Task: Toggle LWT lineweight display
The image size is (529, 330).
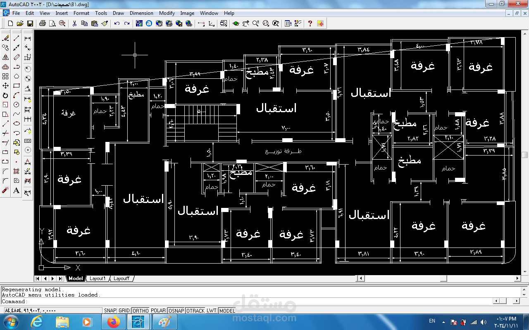Action: point(212,311)
